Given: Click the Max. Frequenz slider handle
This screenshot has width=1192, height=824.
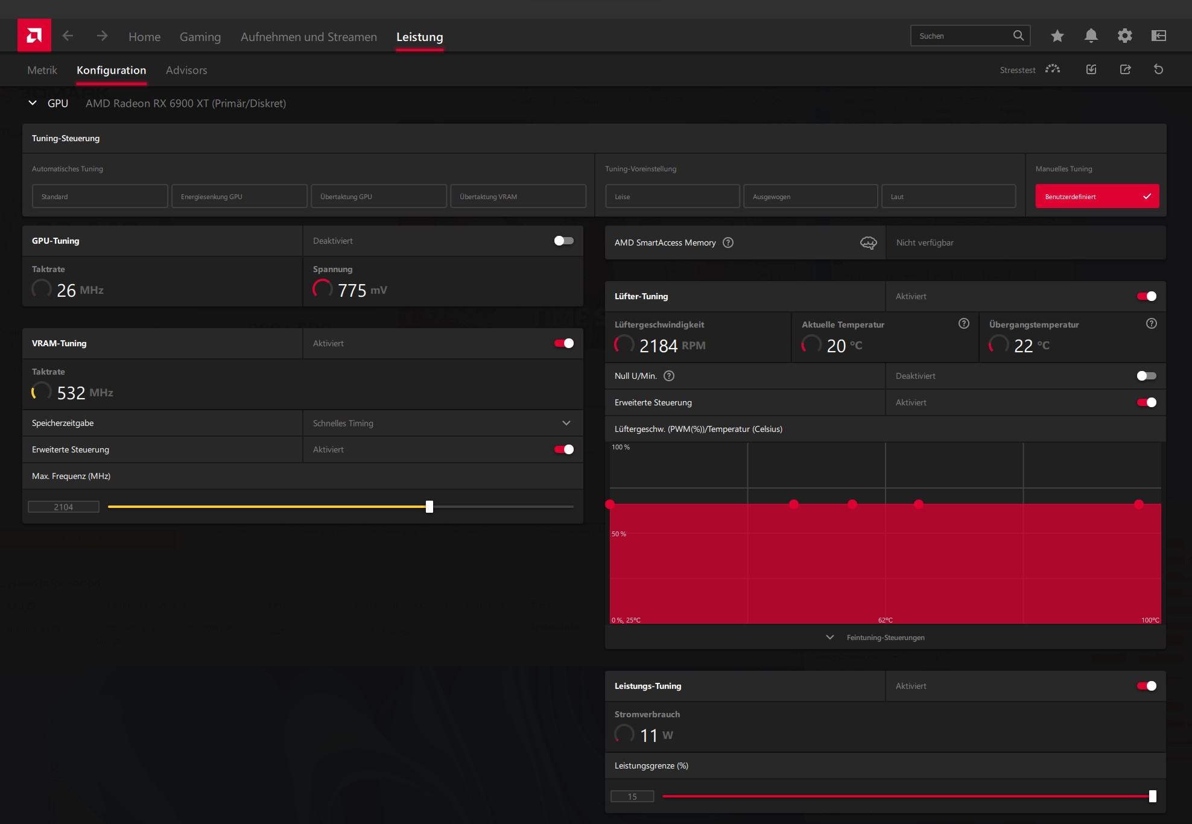Looking at the screenshot, I should [x=430, y=507].
